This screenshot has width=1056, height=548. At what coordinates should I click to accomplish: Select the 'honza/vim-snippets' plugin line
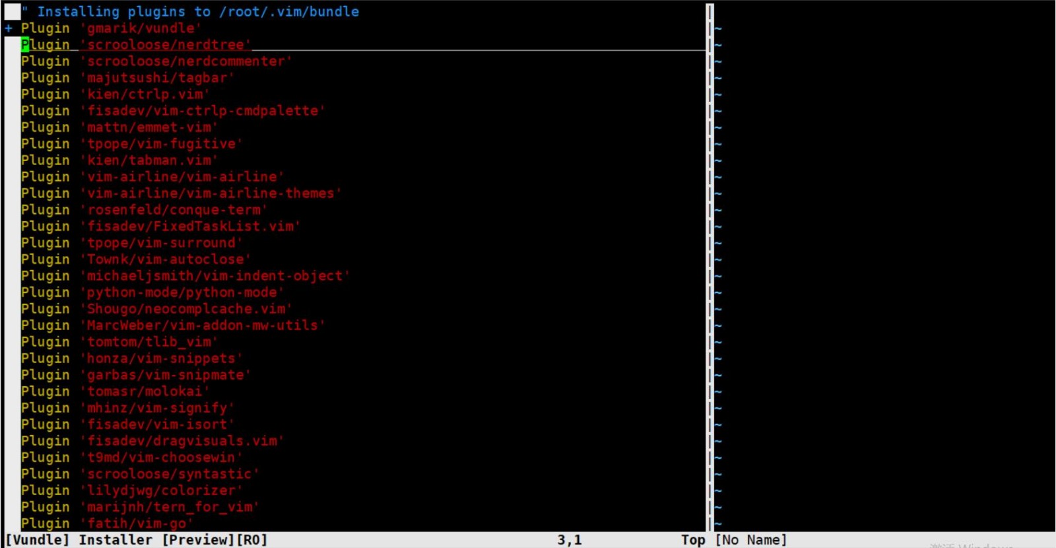coord(132,359)
